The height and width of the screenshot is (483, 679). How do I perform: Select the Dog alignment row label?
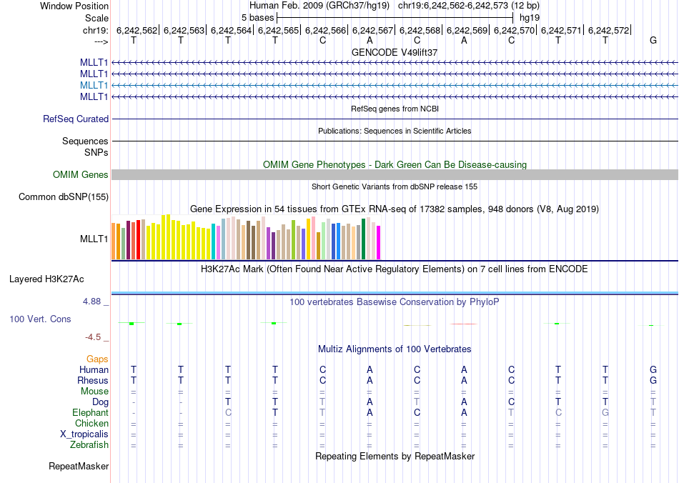(x=100, y=402)
